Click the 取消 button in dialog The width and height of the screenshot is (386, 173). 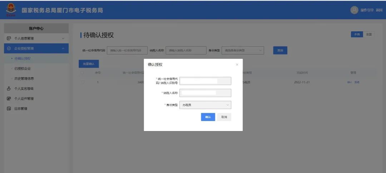click(224, 117)
